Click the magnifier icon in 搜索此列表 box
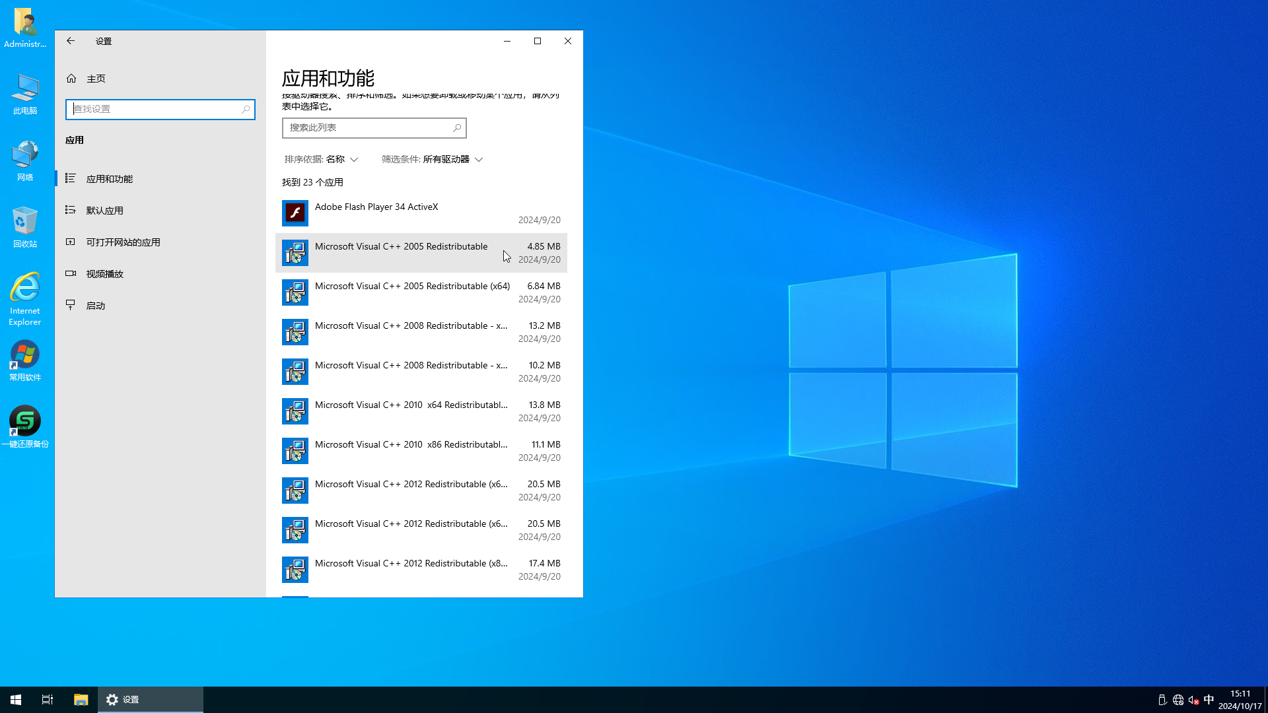This screenshot has width=1268, height=713. 457,128
